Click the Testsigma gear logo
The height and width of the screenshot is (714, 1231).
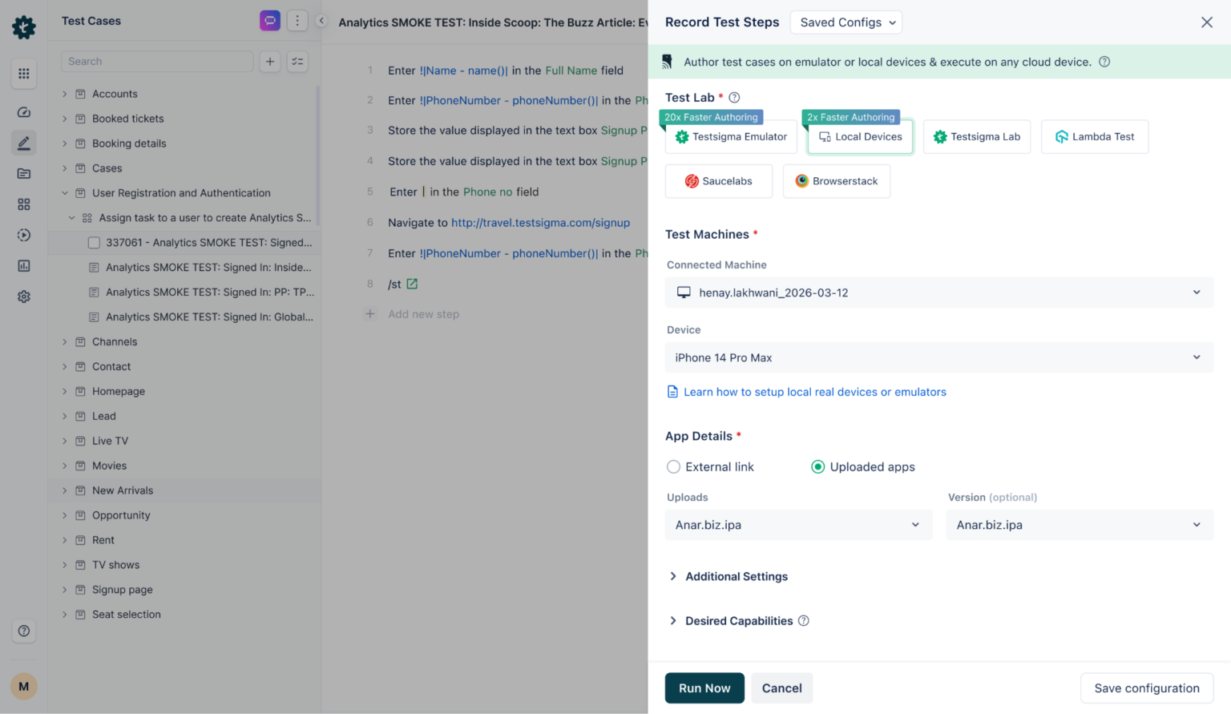[24, 27]
